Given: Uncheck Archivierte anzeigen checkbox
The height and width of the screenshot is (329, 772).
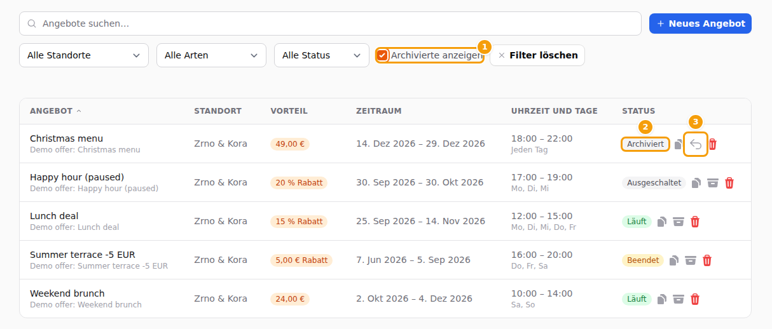Looking at the screenshot, I should coord(382,55).
